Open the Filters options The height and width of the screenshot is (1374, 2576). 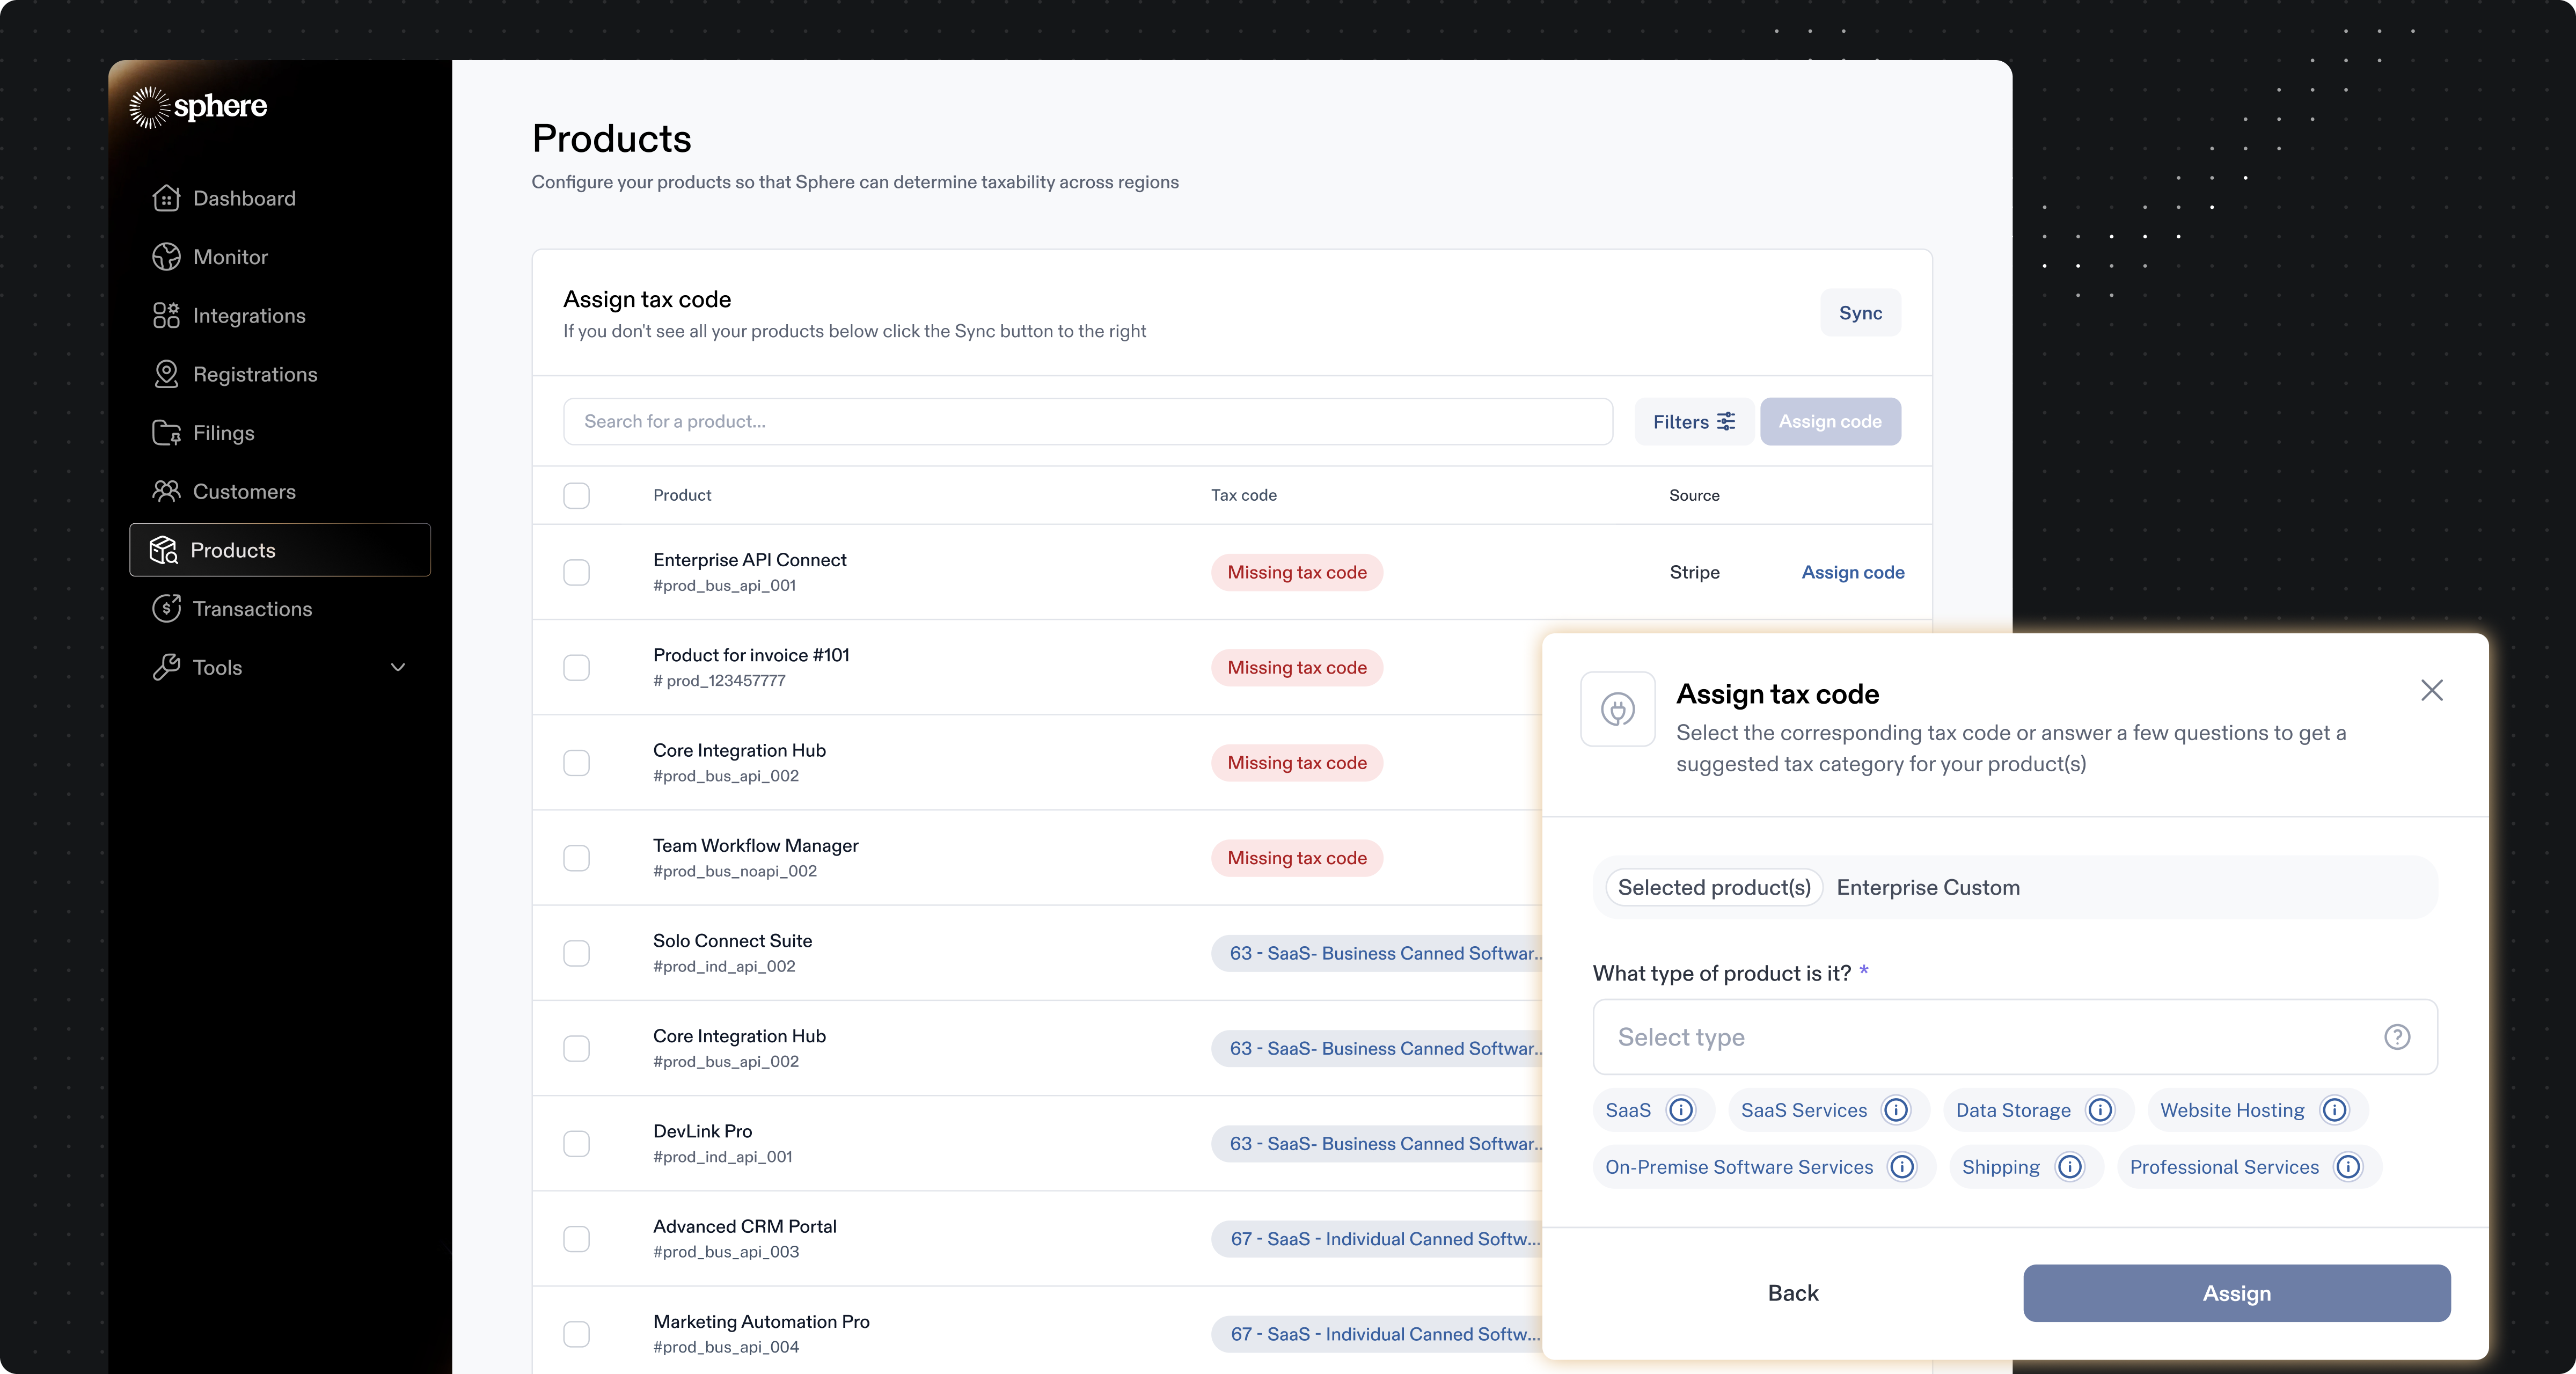[x=1693, y=422]
